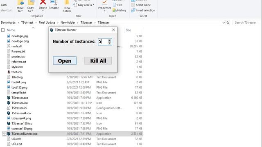This screenshot has width=262, height=147.
Task: Select the tbot155.png file
Action: [19, 87]
